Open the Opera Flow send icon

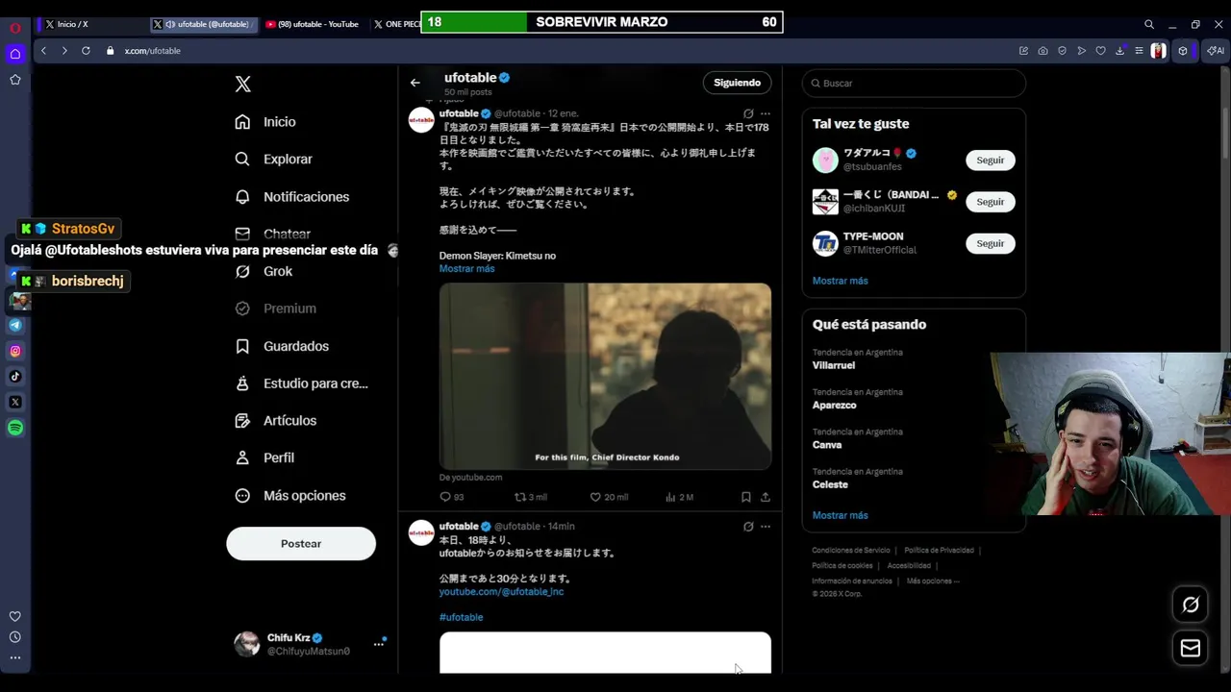[x=1081, y=50]
